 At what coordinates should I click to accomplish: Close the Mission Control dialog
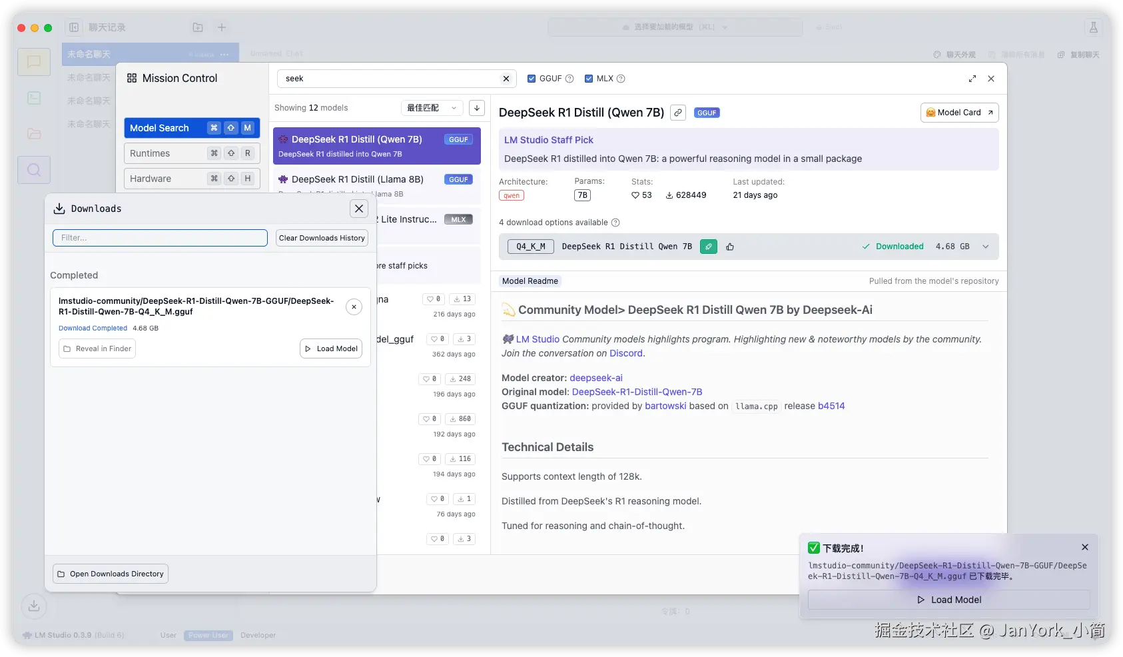point(991,79)
